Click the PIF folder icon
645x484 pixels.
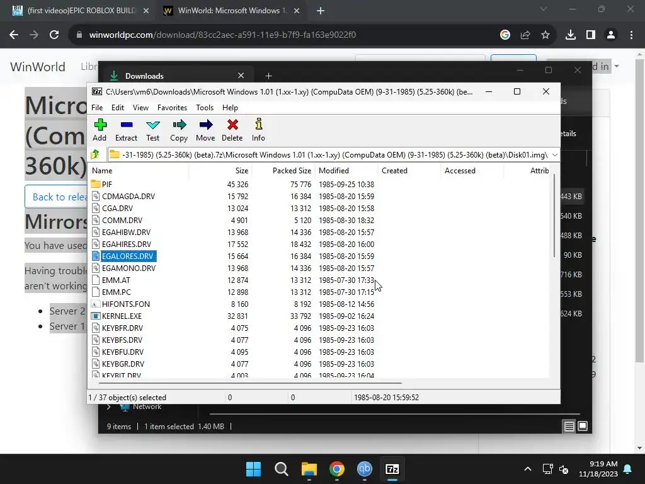(x=96, y=184)
